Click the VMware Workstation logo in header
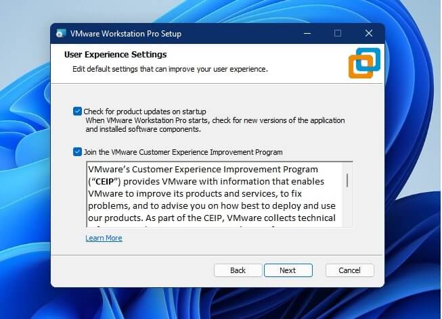Screen dimensions: 442x319 (364, 63)
